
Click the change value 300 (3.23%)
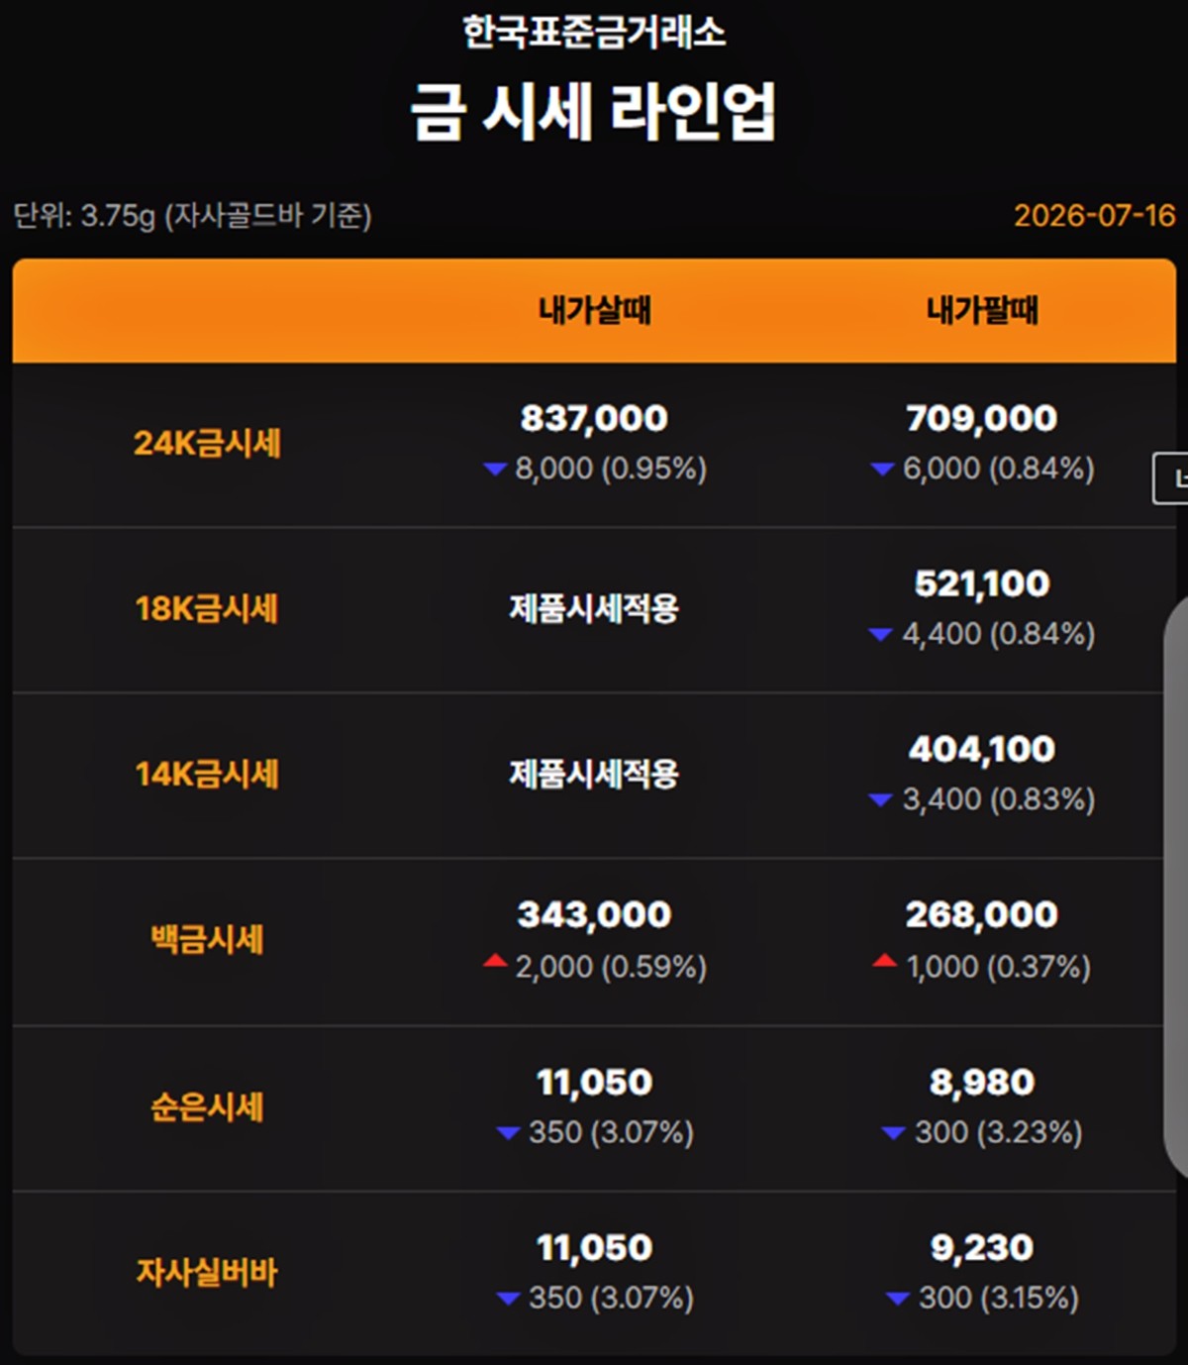(x=999, y=1132)
